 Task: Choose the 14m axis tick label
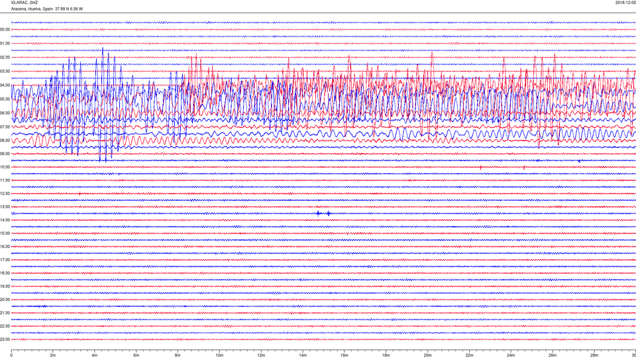[x=303, y=355]
